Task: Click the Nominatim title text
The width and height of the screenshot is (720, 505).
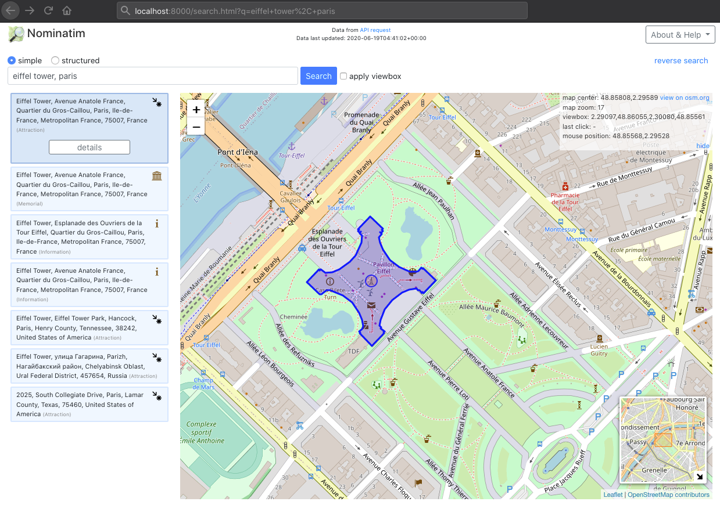Action: pyautogui.click(x=56, y=34)
